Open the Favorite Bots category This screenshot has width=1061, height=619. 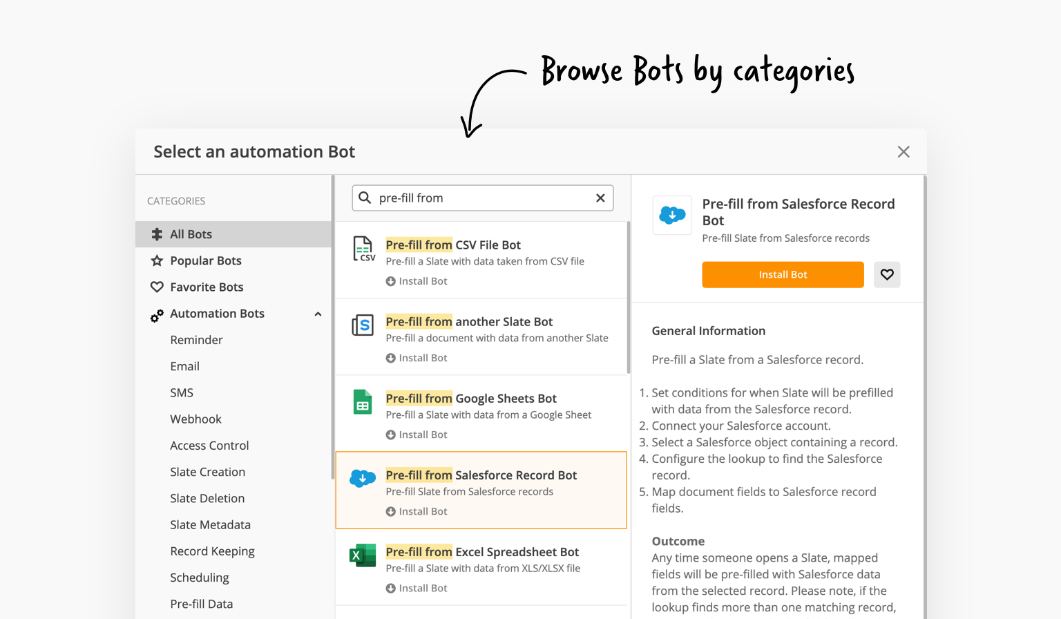[x=207, y=287]
